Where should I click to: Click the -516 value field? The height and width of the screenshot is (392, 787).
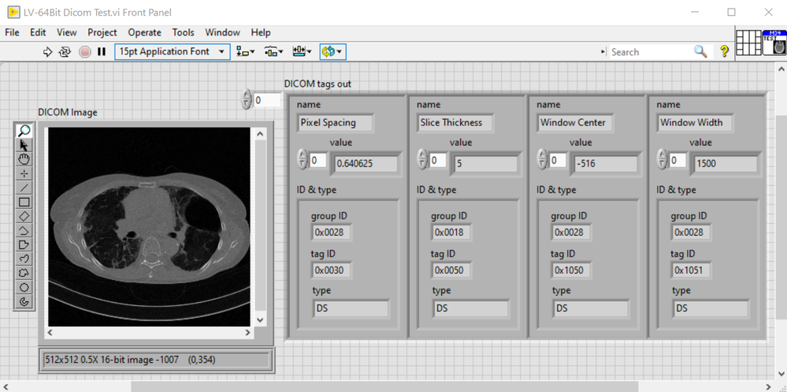pos(605,164)
